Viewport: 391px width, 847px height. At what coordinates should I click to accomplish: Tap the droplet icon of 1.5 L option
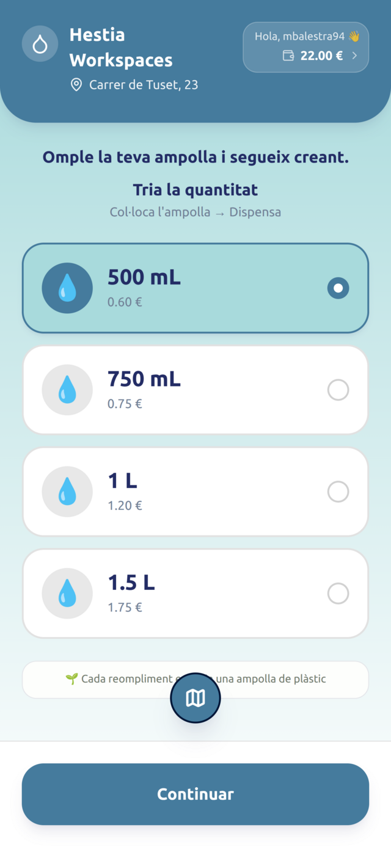click(x=67, y=594)
